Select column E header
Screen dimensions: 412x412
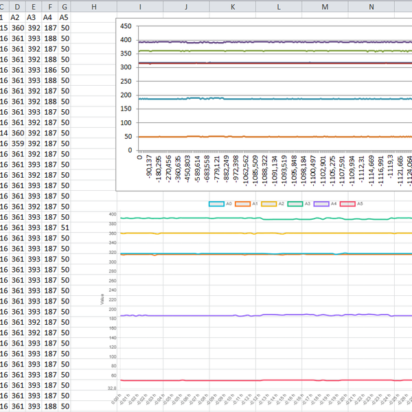point(34,7)
